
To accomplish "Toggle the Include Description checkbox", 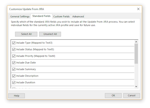I will tap(14, 76).
